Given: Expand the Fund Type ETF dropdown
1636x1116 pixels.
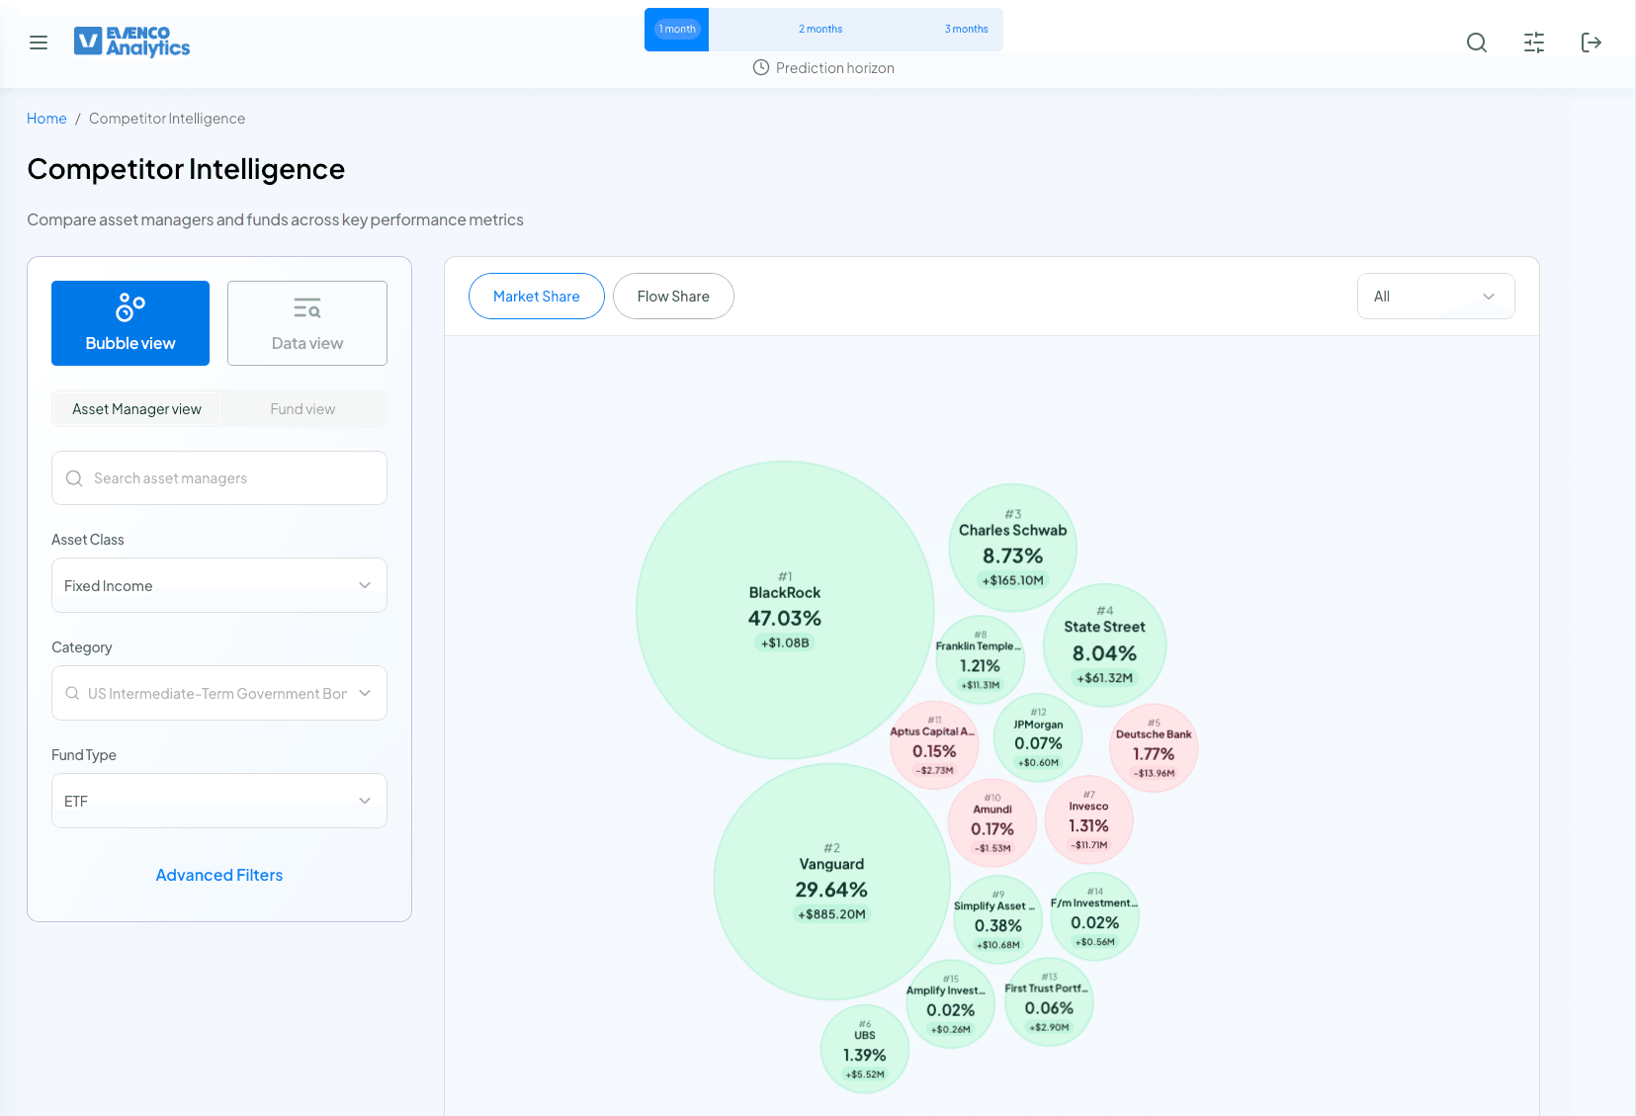Looking at the screenshot, I should tap(218, 801).
